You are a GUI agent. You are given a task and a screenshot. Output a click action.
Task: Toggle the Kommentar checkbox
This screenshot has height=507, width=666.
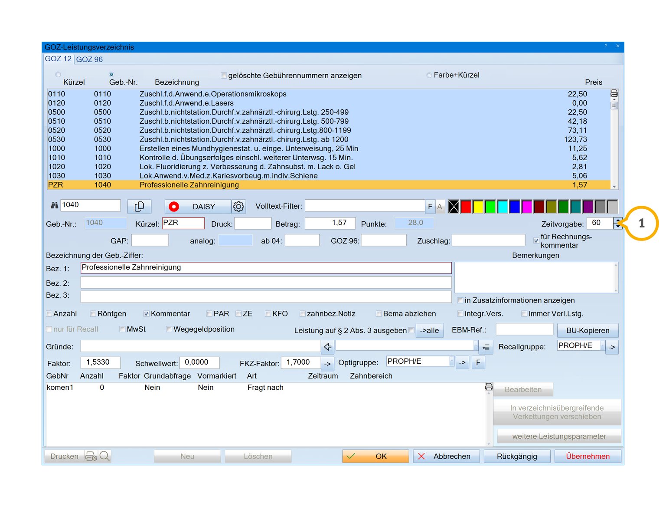[147, 314]
